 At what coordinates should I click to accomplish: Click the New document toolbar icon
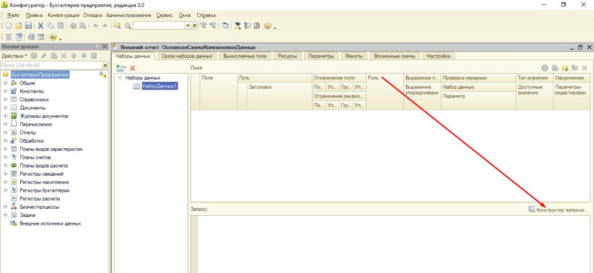point(10,26)
